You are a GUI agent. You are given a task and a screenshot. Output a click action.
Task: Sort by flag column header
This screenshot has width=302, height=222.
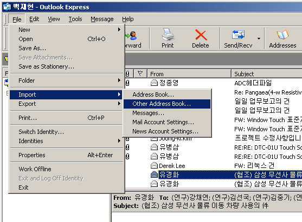click(140, 73)
